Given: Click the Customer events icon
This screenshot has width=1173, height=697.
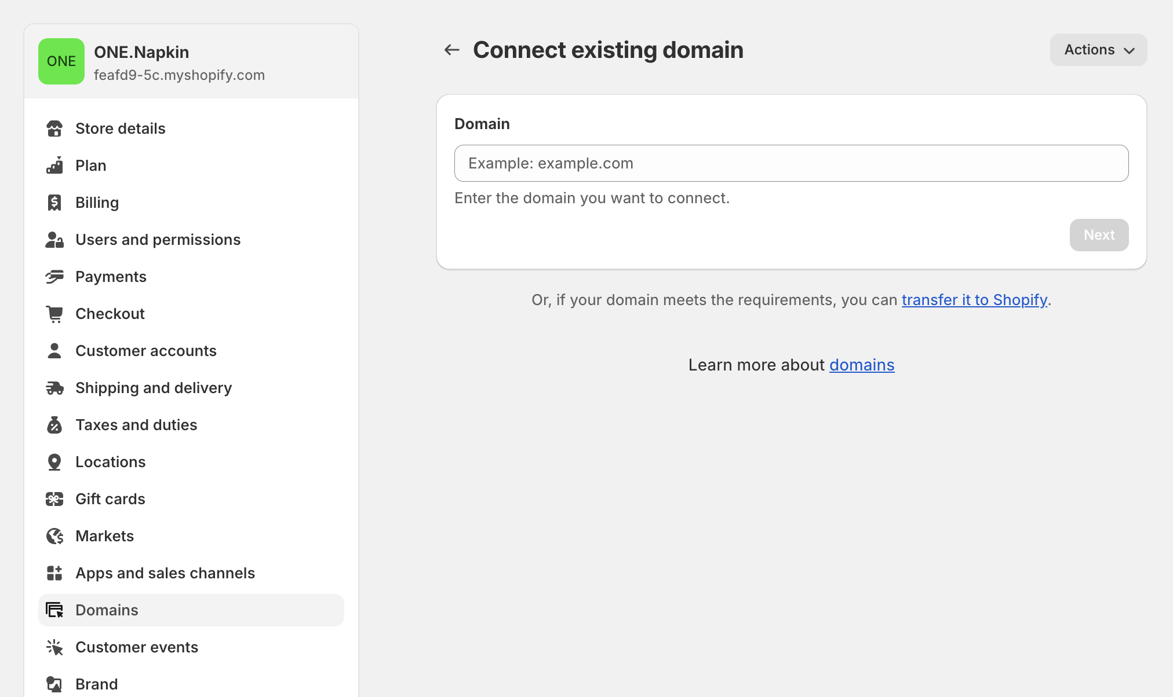Looking at the screenshot, I should pos(55,647).
